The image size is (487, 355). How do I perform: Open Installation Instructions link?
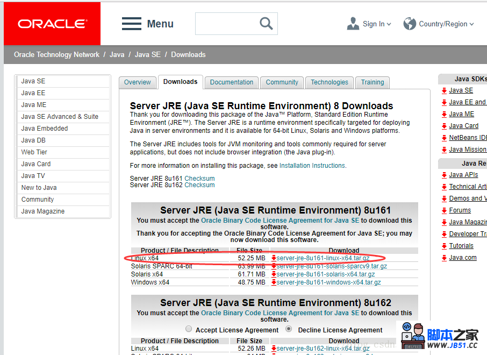[312, 166]
